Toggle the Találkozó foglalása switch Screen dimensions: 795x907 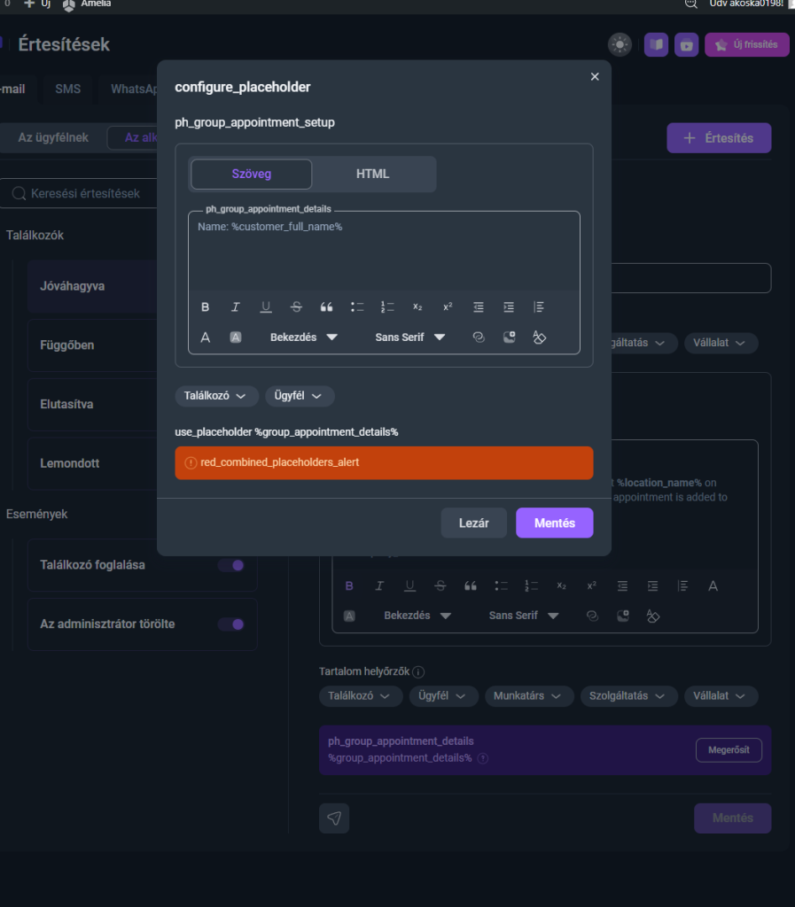click(x=231, y=565)
